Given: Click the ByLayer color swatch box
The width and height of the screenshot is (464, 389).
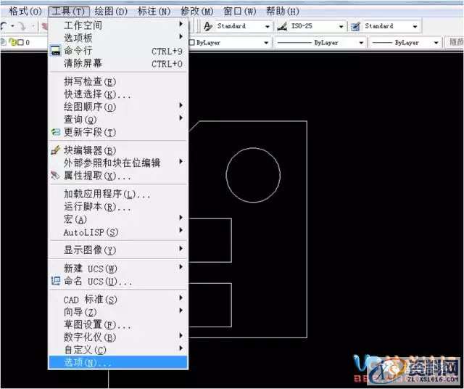Looking at the screenshot, I should click(x=191, y=43).
